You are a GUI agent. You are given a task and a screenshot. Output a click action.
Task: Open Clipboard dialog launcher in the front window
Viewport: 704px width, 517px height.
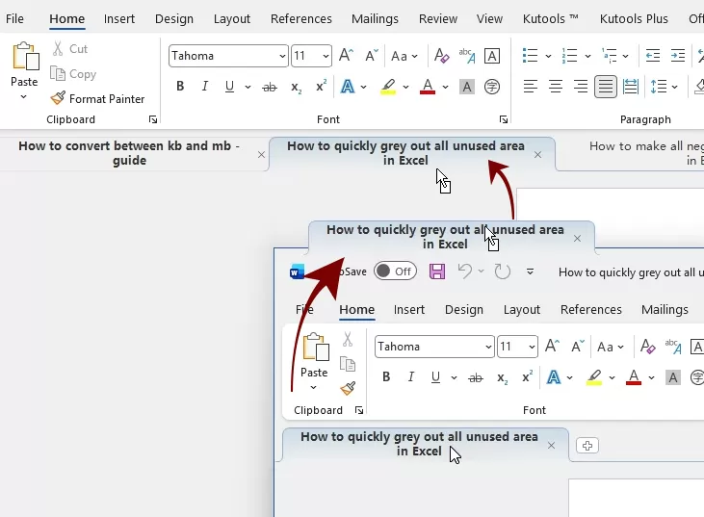tap(358, 410)
